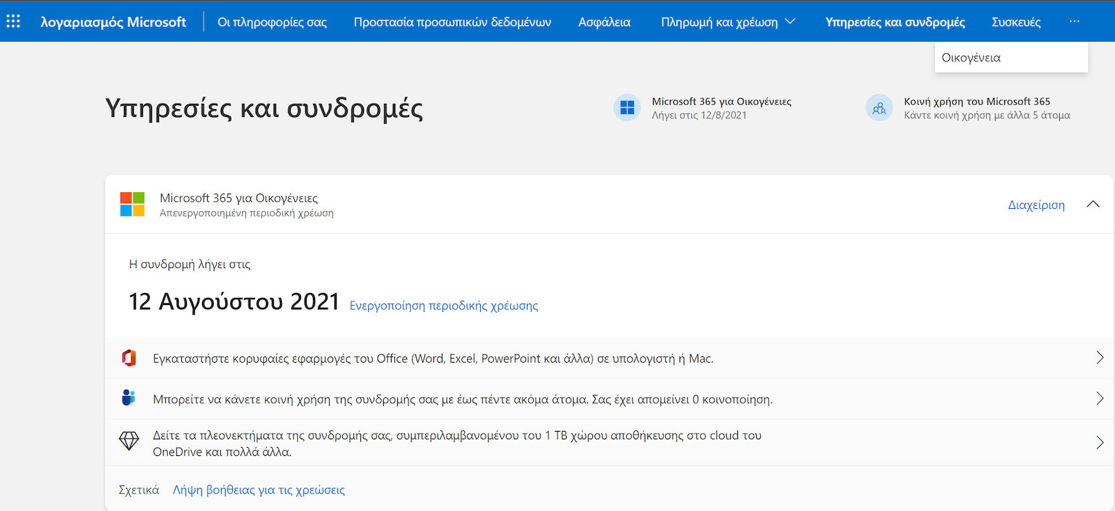Click Απενεργοποιημένη περιοδική χρέωση status text
The height and width of the screenshot is (511, 1115).
[x=247, y=213]
